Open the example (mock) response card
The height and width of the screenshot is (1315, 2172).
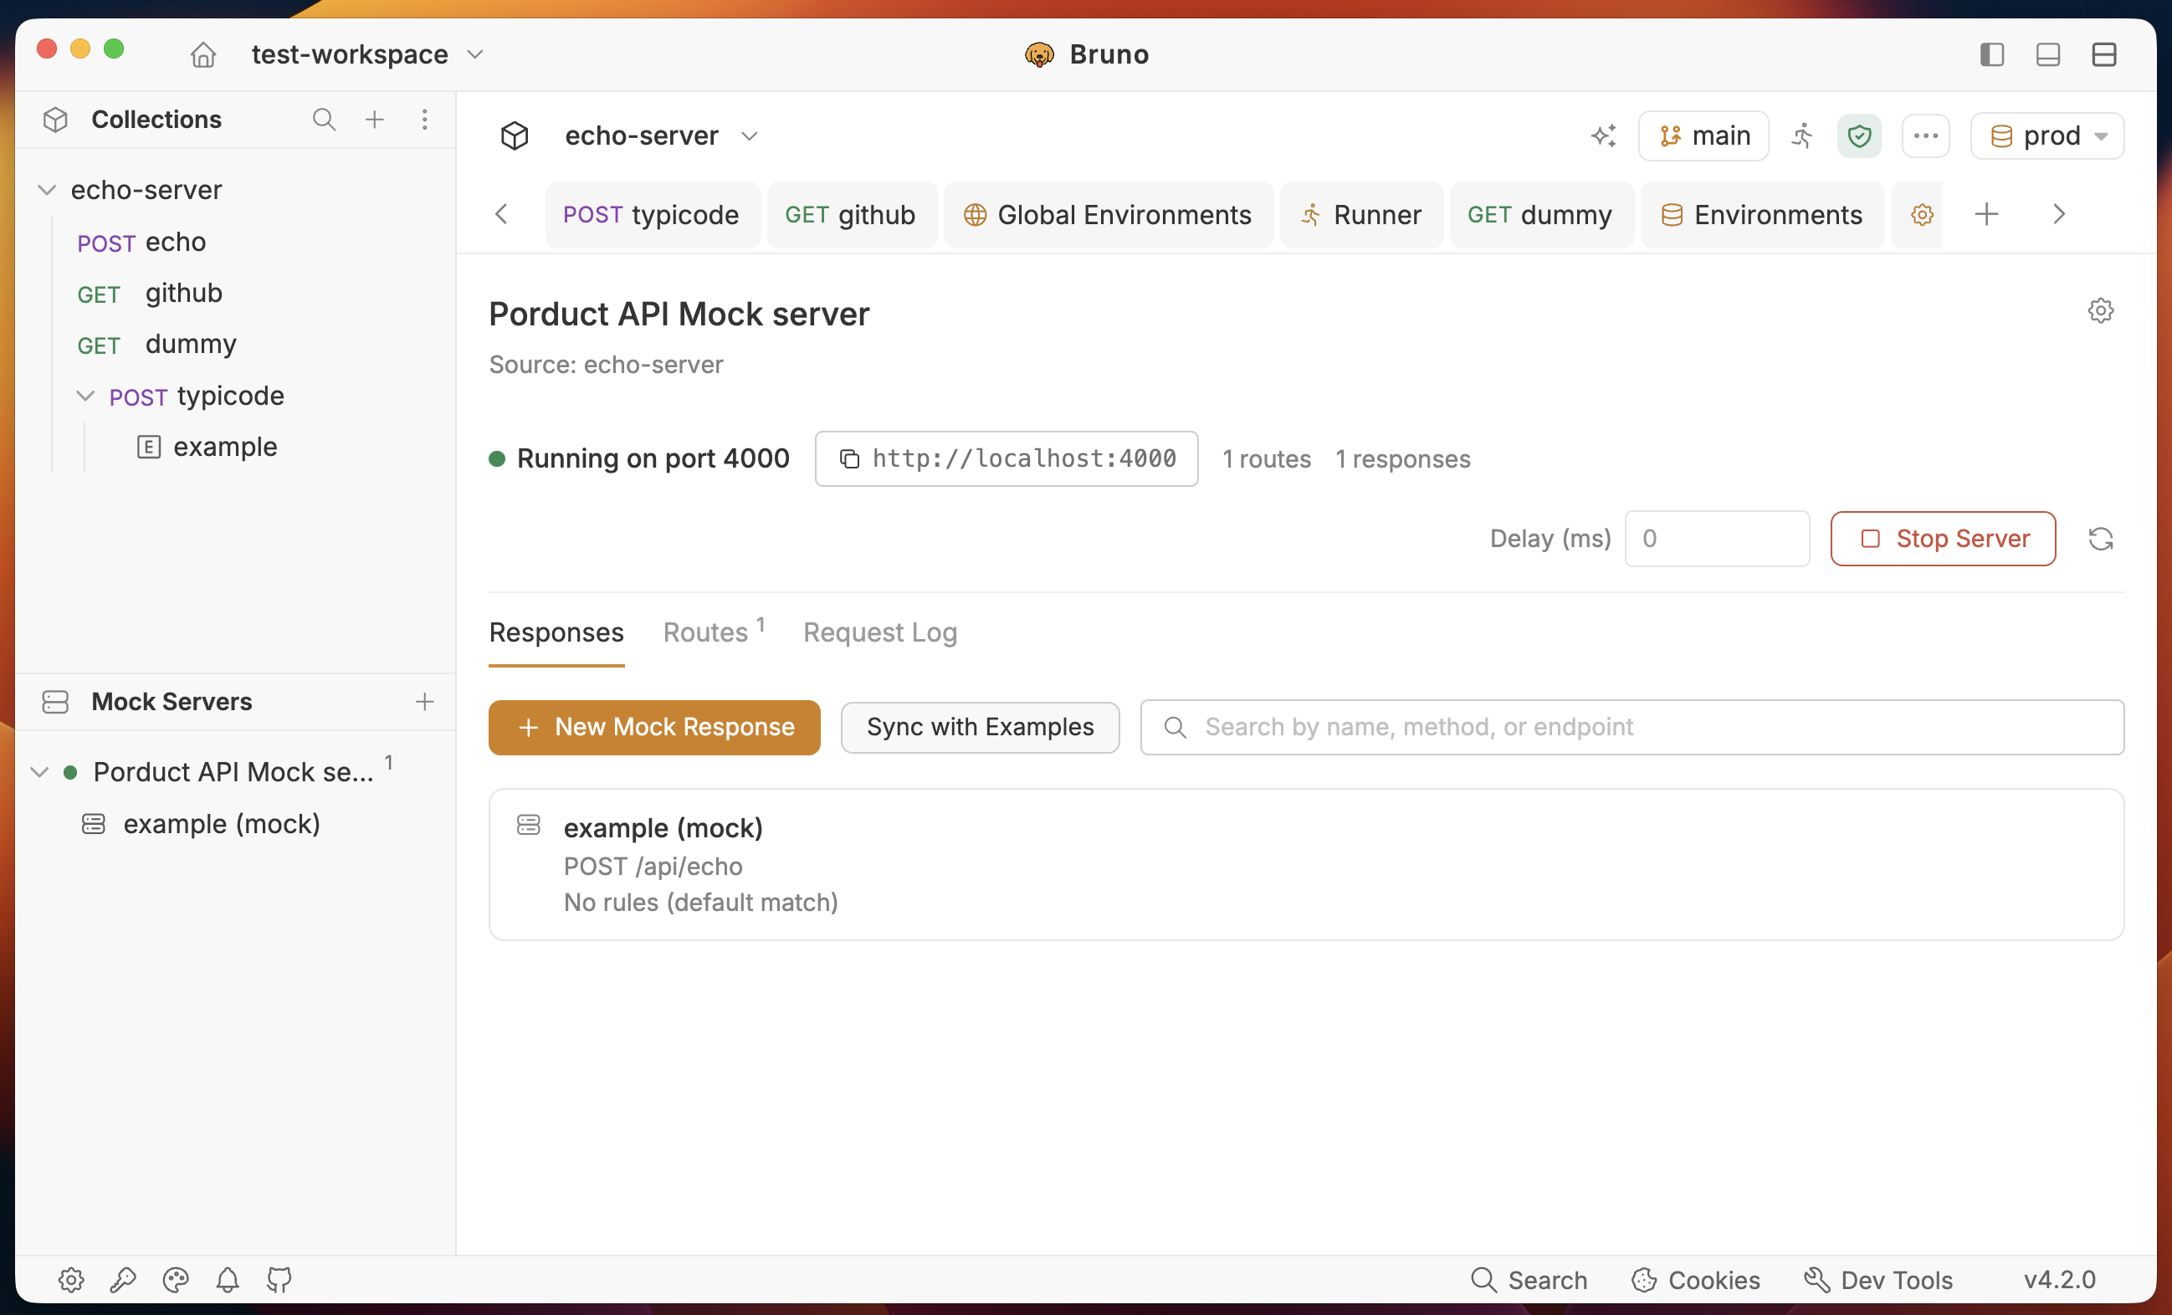click(x=1306, y=865)
